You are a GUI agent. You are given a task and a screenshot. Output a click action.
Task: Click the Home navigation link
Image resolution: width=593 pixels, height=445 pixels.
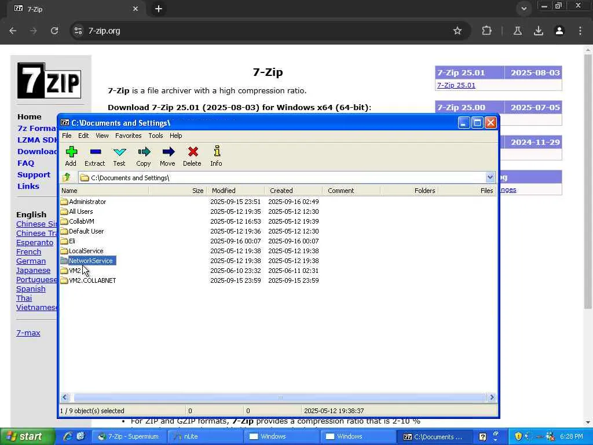[x=30, y=116]
